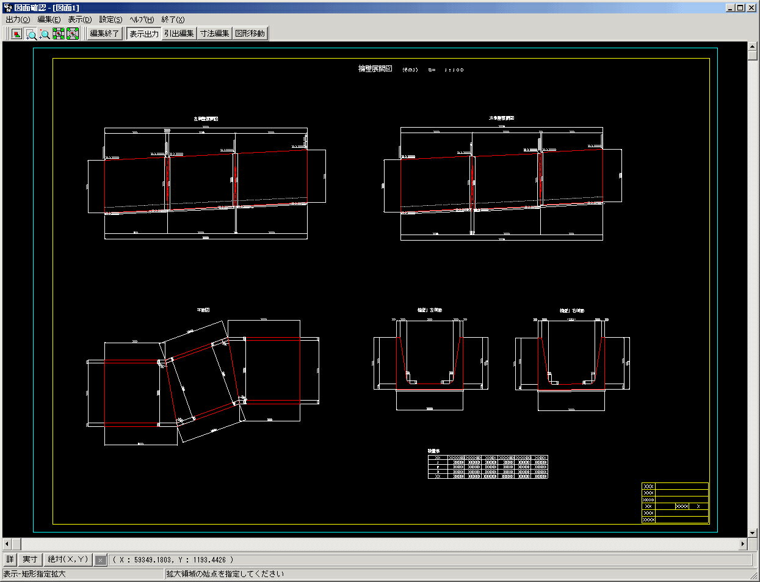
Task: Toggle 実寸 actual-size display mode
Action: 28,559
